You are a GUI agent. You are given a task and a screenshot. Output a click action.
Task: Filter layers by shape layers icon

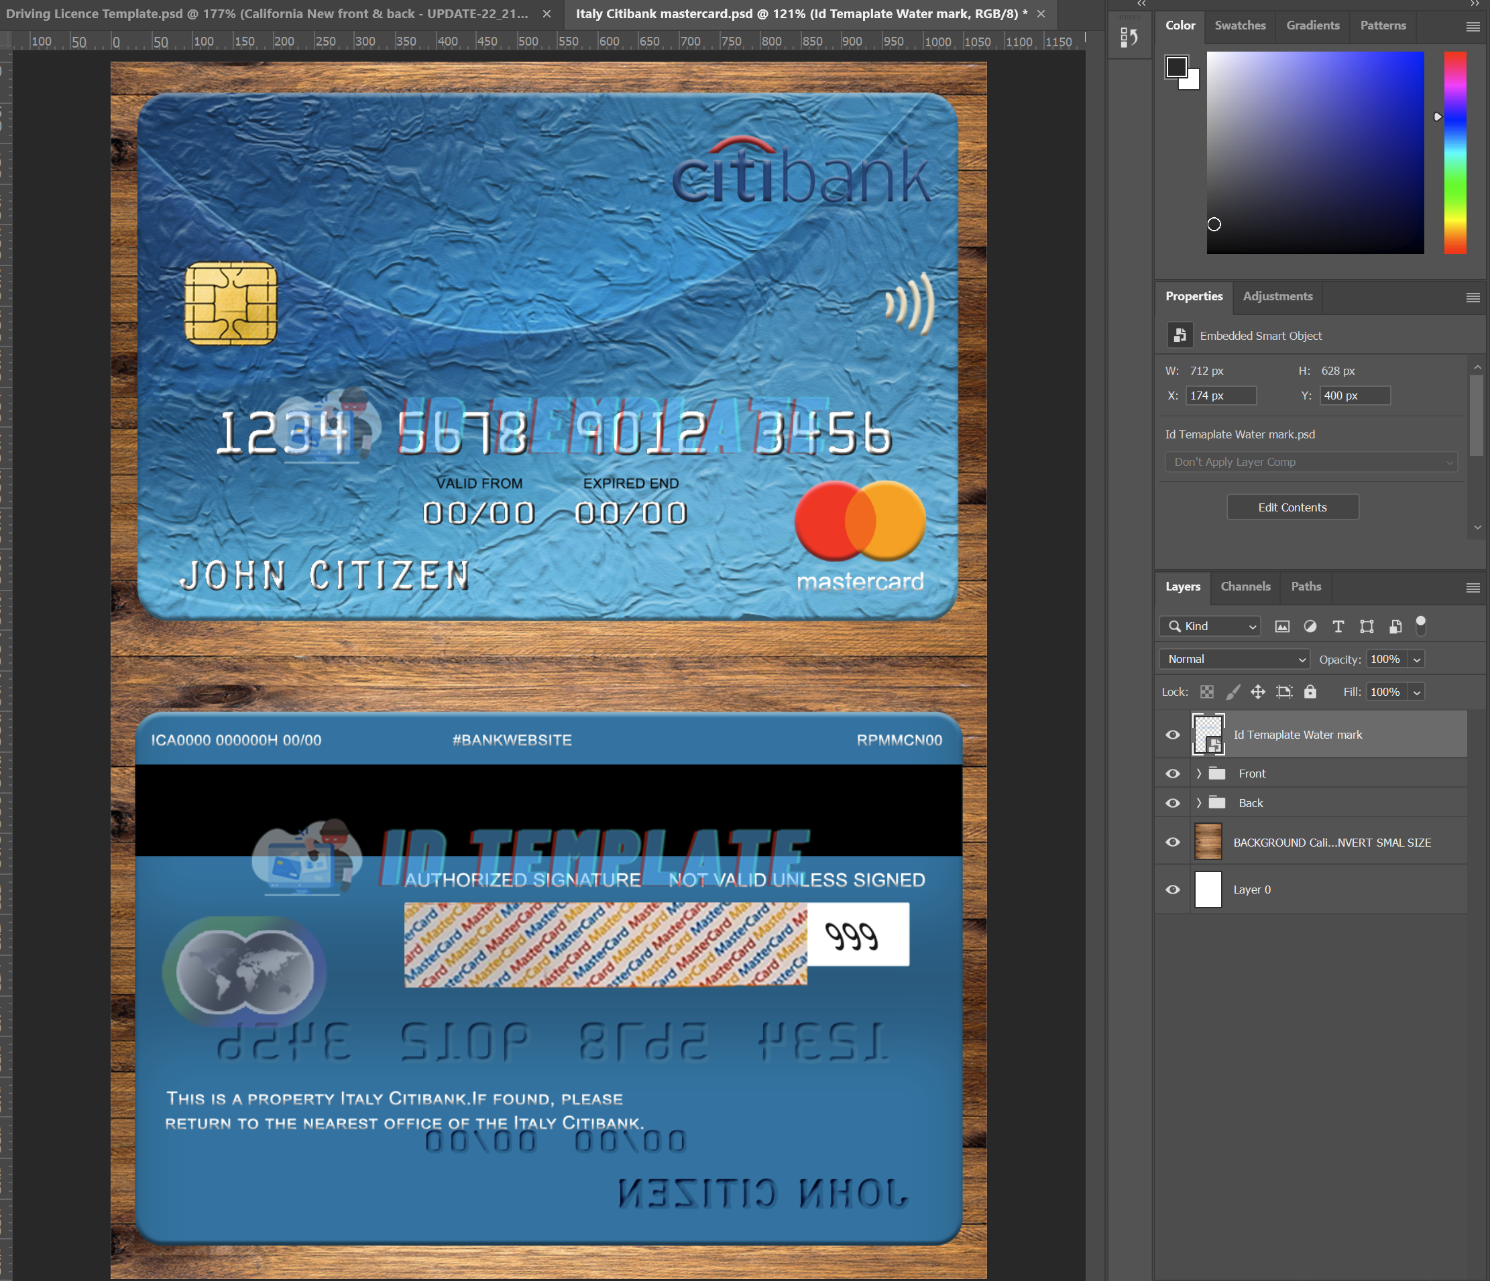(1367, 626)
